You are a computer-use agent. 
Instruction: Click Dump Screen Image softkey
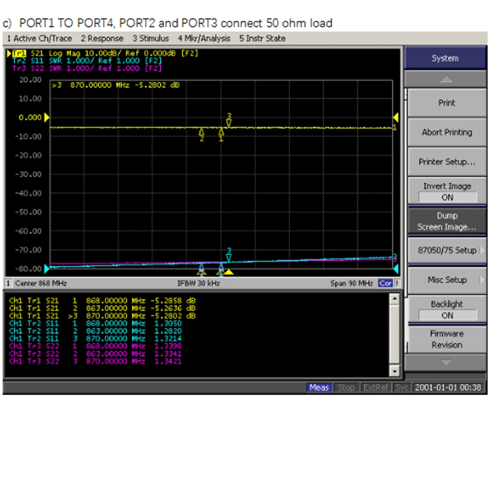point(447,221)
